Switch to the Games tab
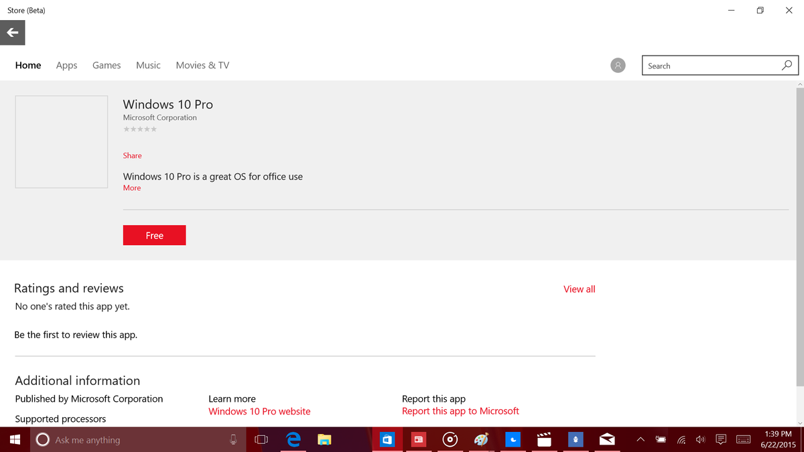This screenshot has width=804, height=452. pos(107,65)
